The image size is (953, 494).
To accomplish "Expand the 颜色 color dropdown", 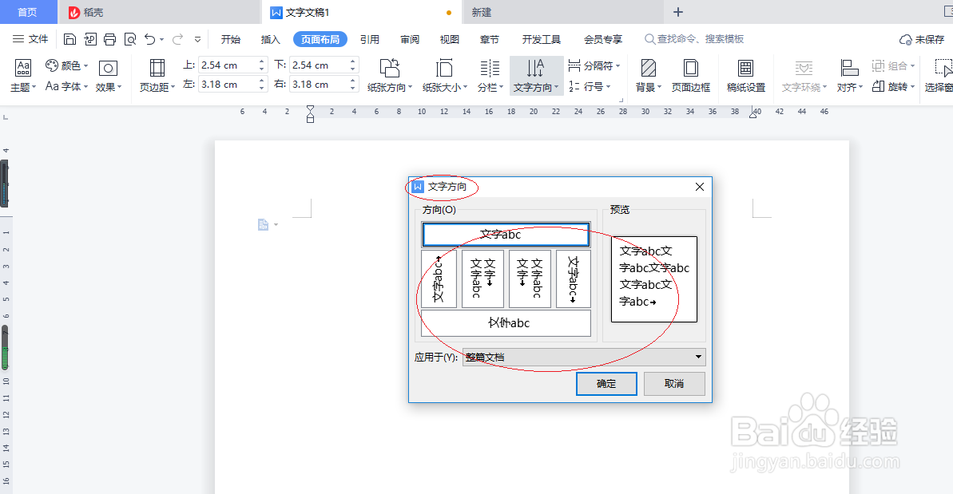I will tap(85, 65).
